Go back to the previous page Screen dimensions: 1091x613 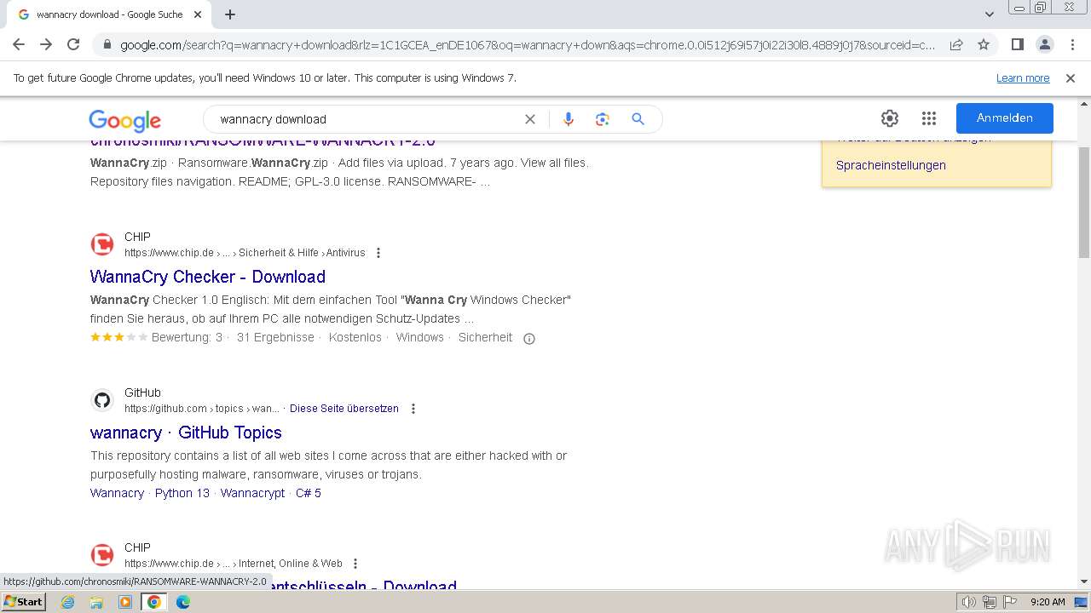[19, 44]
